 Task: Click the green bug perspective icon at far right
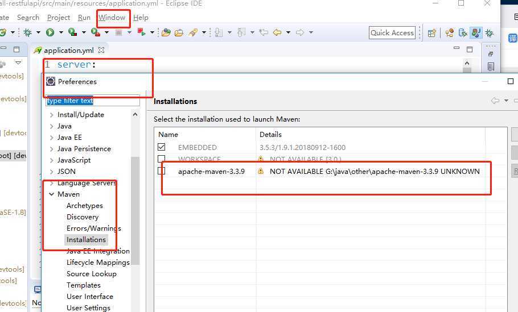point(490,33)
